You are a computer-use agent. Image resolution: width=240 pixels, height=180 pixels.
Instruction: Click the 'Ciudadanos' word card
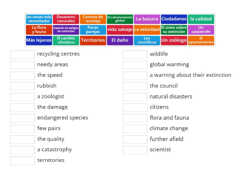(x=174, y=19)
